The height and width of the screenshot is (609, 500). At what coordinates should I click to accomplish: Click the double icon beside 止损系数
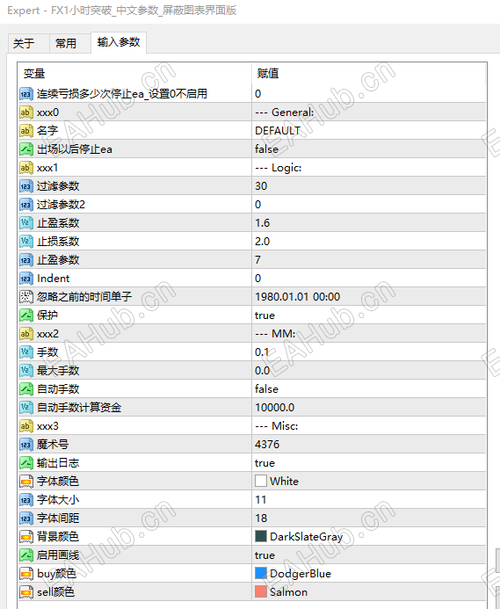(x=26, y=242)
